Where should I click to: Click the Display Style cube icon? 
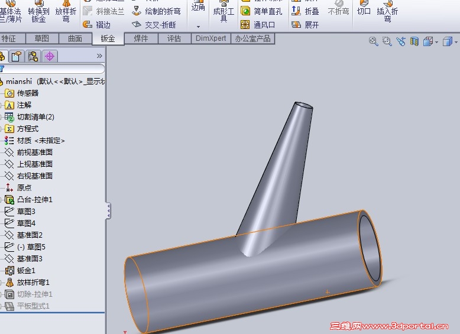[x=447, y=41]
